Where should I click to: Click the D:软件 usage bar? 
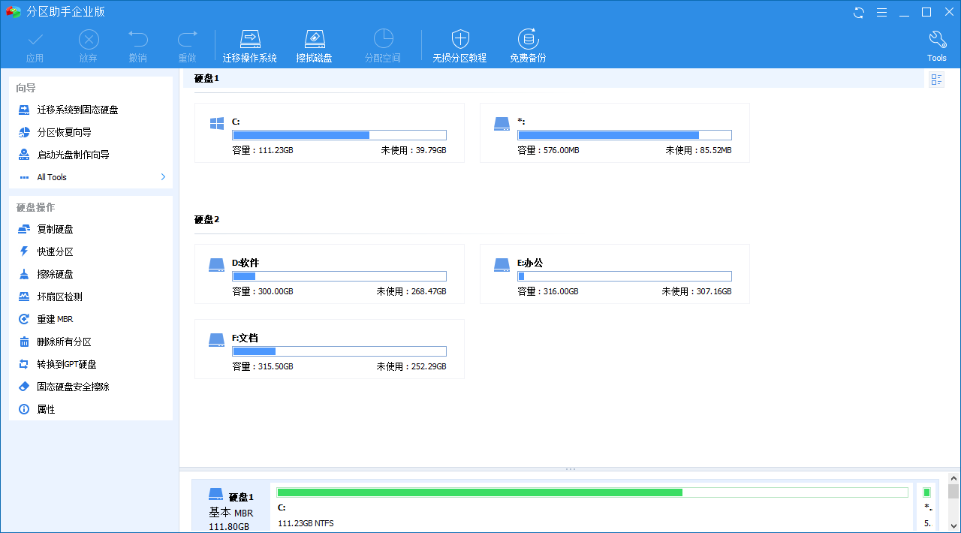coord(339,276)
